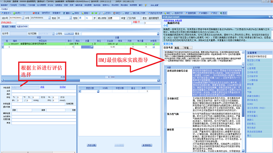Open the 系统维护 menu
Image resolution: width=273 pixels, height=153 pixels.
4,5
